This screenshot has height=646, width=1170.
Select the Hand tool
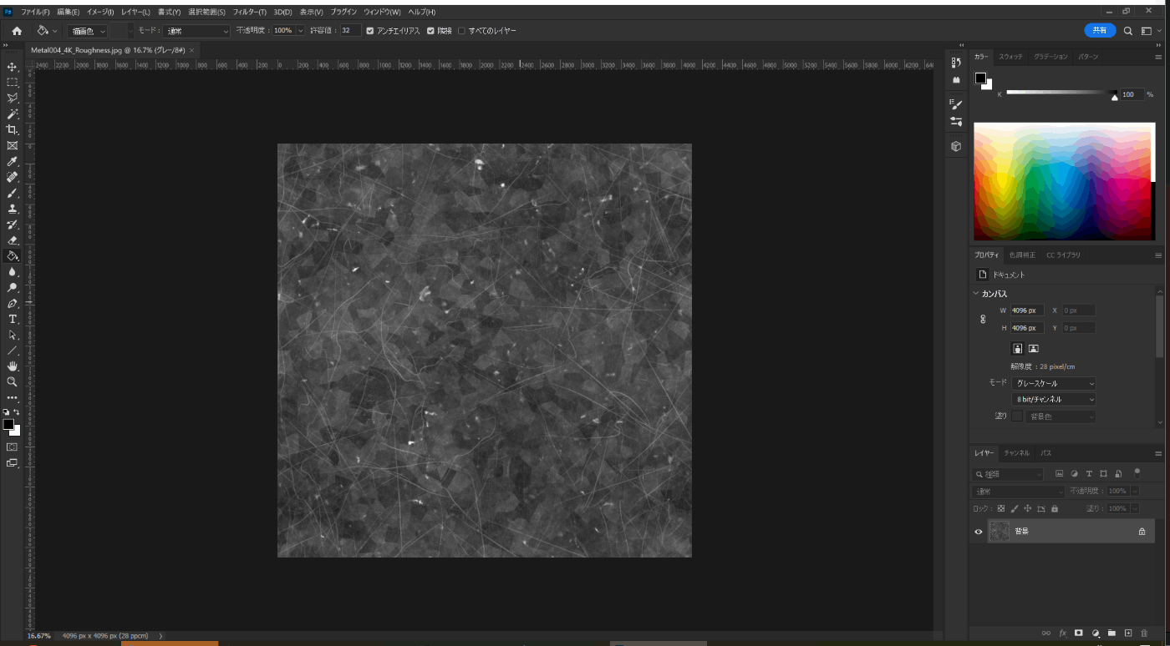tap(12, 366)
